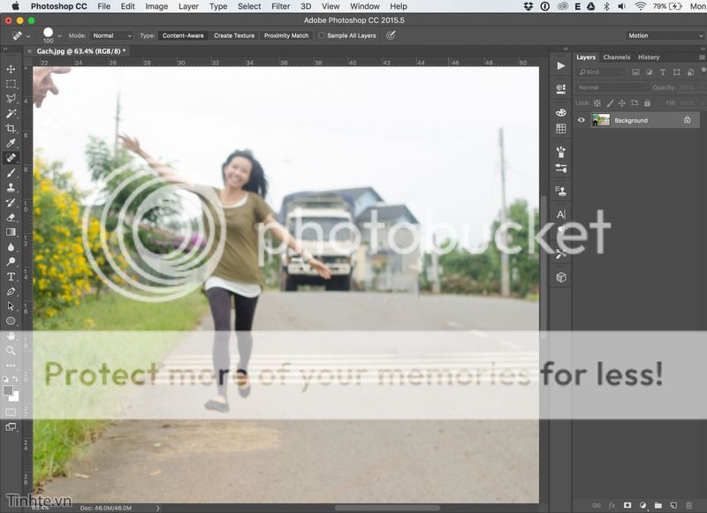Open the Mode dropdown set to Normal
707x513 pixels.
click(111, 36)
